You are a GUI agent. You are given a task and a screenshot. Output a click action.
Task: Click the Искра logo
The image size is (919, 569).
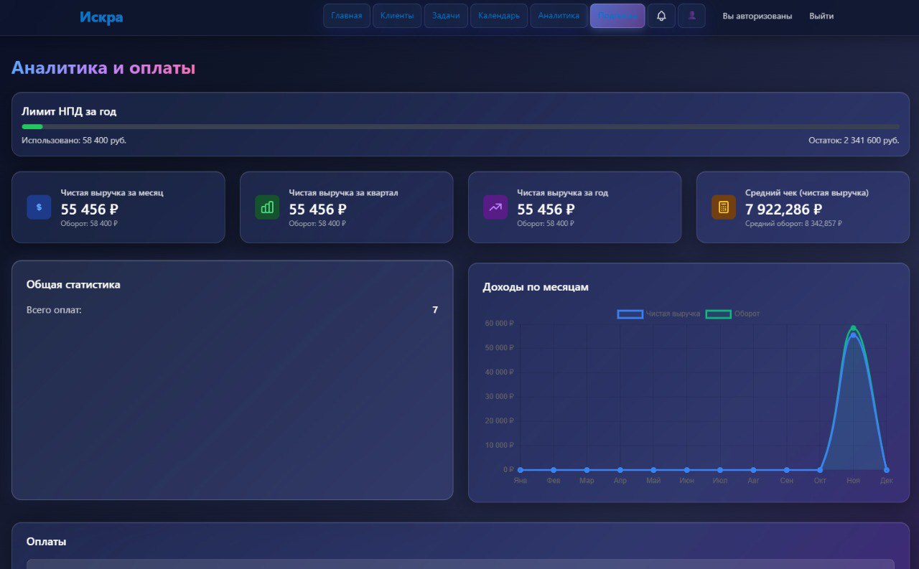[x=101, y=17]
